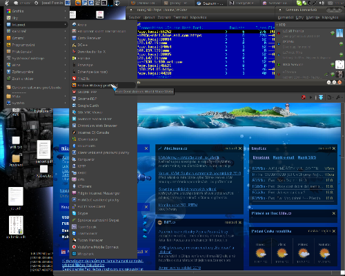Screen dimensions: 345x276
Task: Close the AbcLinuxu.cz widget
Action: click(240, 148)
